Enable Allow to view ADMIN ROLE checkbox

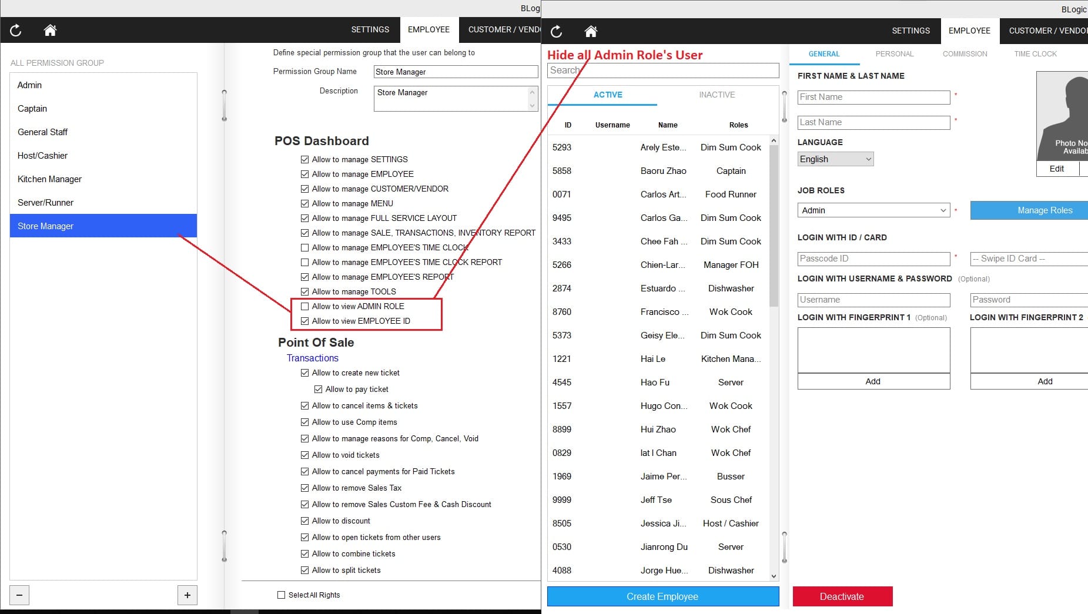pos(304,306)
